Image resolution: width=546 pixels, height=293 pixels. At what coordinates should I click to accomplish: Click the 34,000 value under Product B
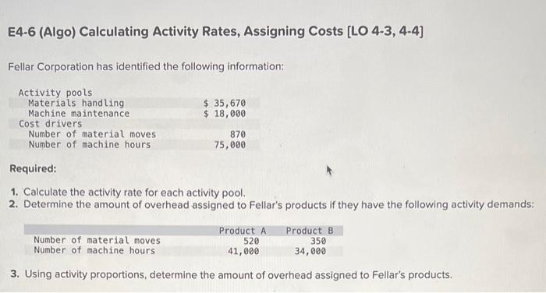click(310, 251)
